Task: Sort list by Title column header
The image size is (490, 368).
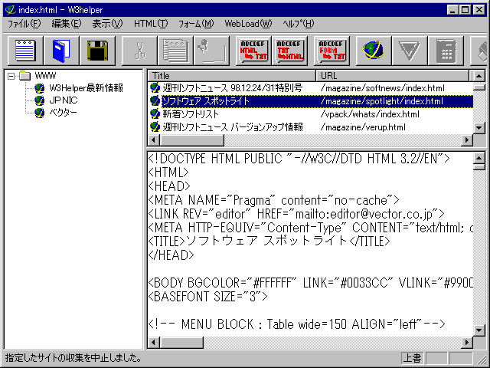Action: [231, 76]
